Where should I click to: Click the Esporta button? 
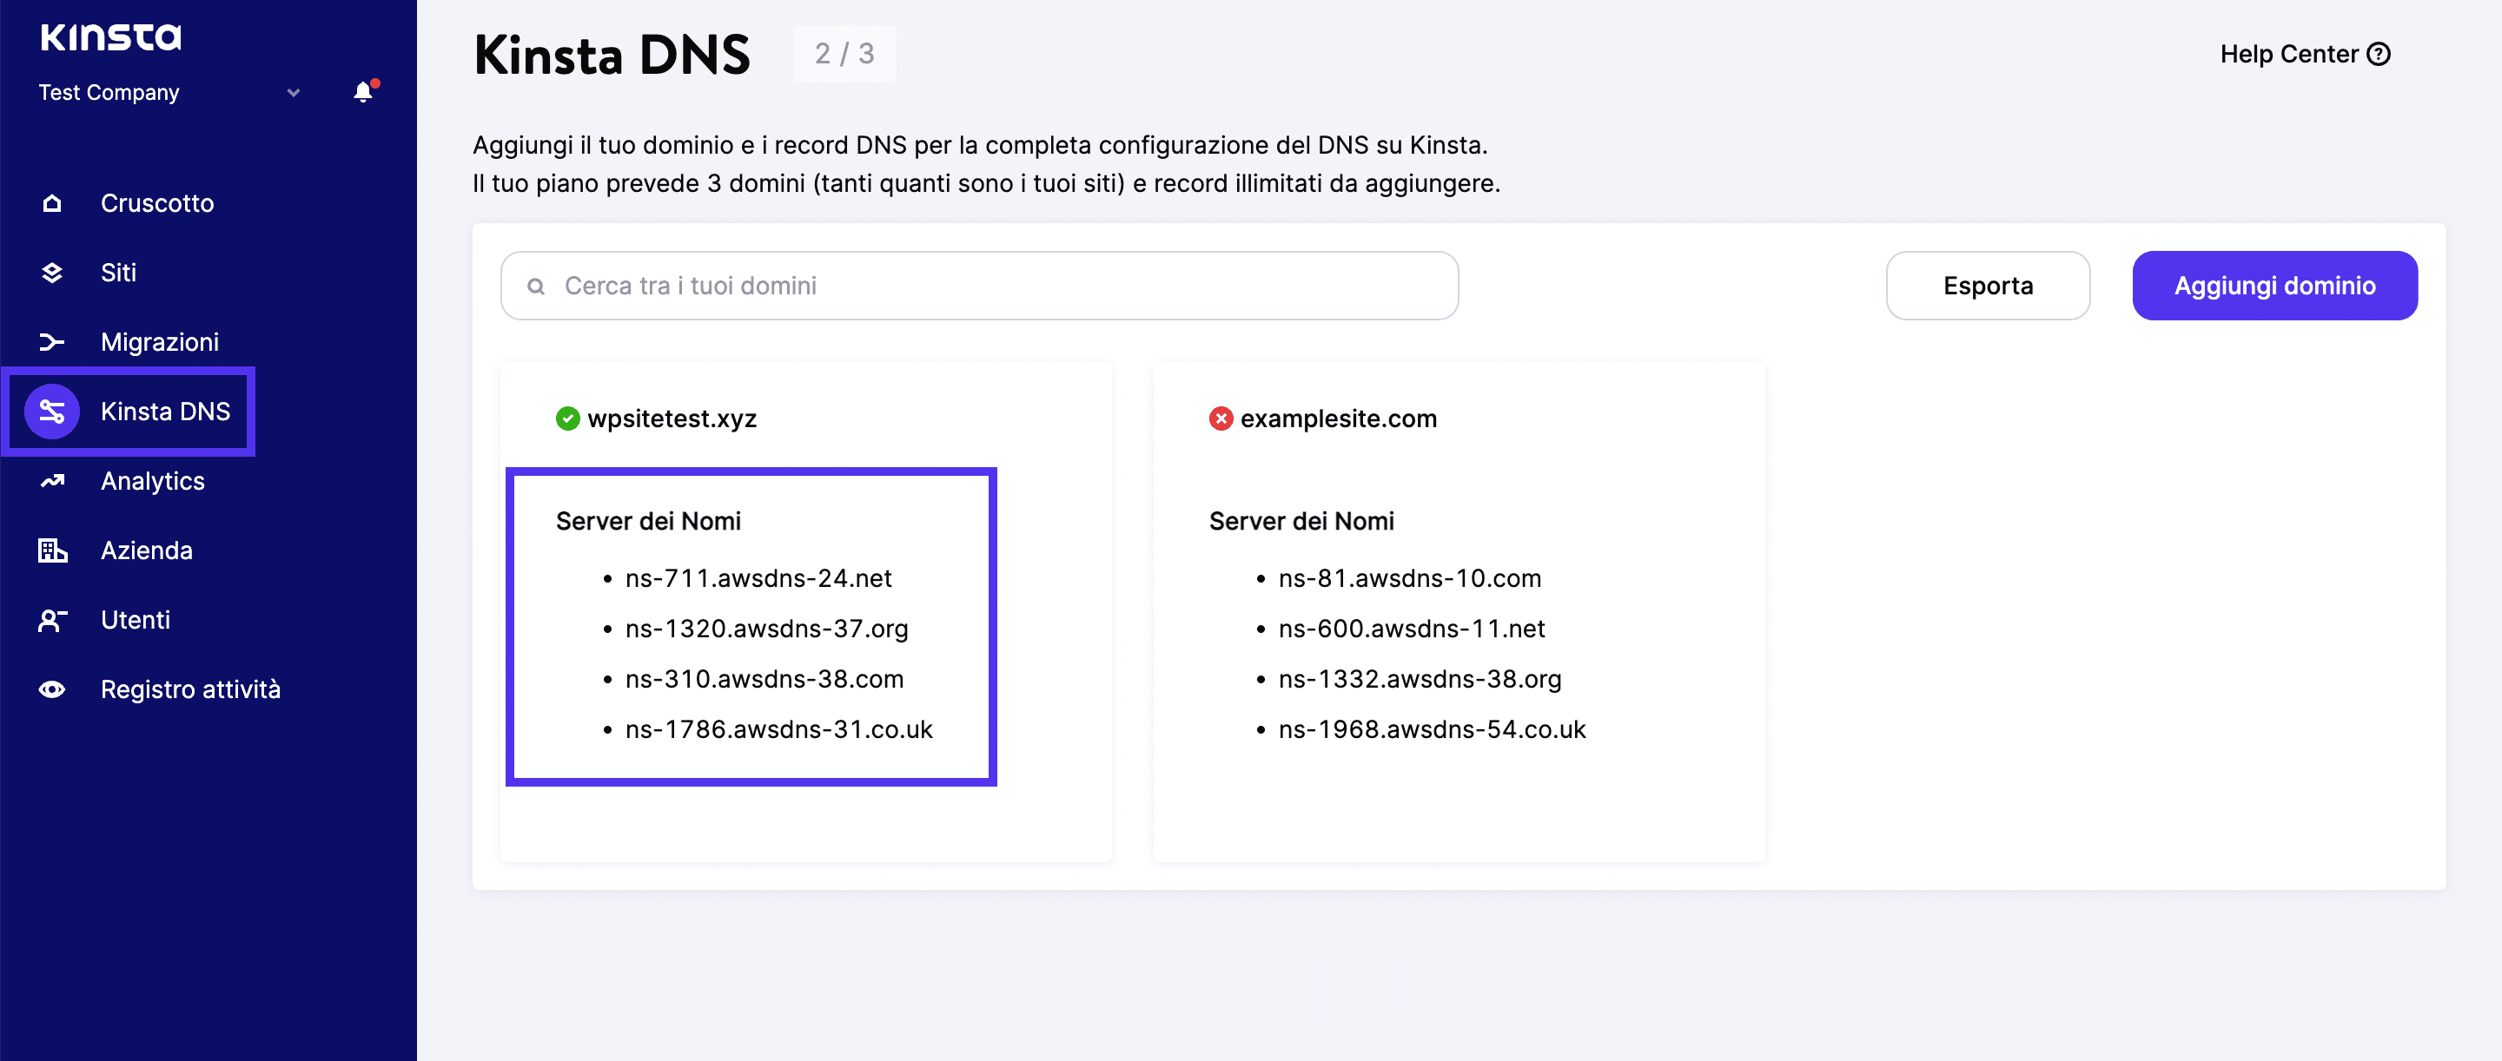tap(1987, 286)
